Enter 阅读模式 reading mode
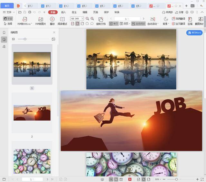The image size is (206, 182). point(62,21)
